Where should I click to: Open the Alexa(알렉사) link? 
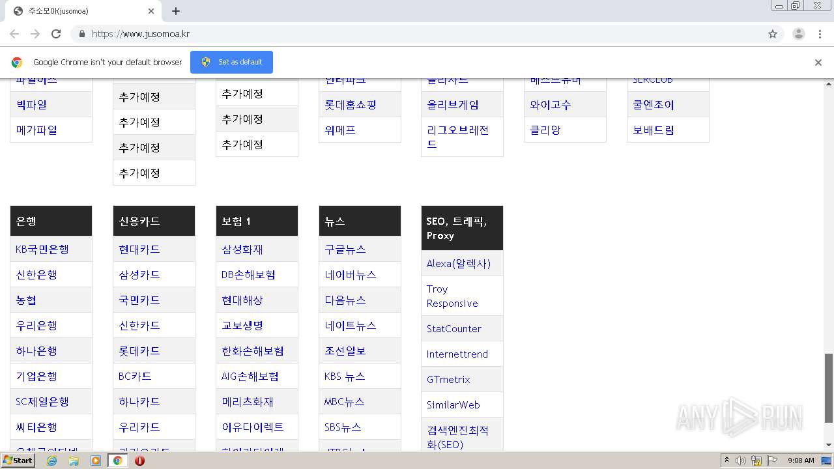pos(459,263)
